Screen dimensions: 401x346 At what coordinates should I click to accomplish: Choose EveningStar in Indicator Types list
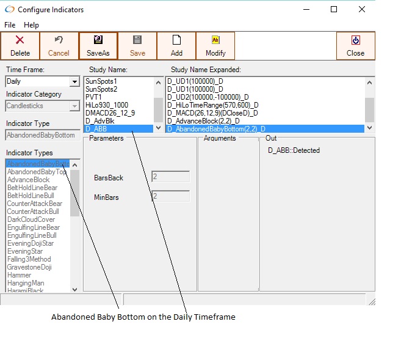click(x=24, y=251)
